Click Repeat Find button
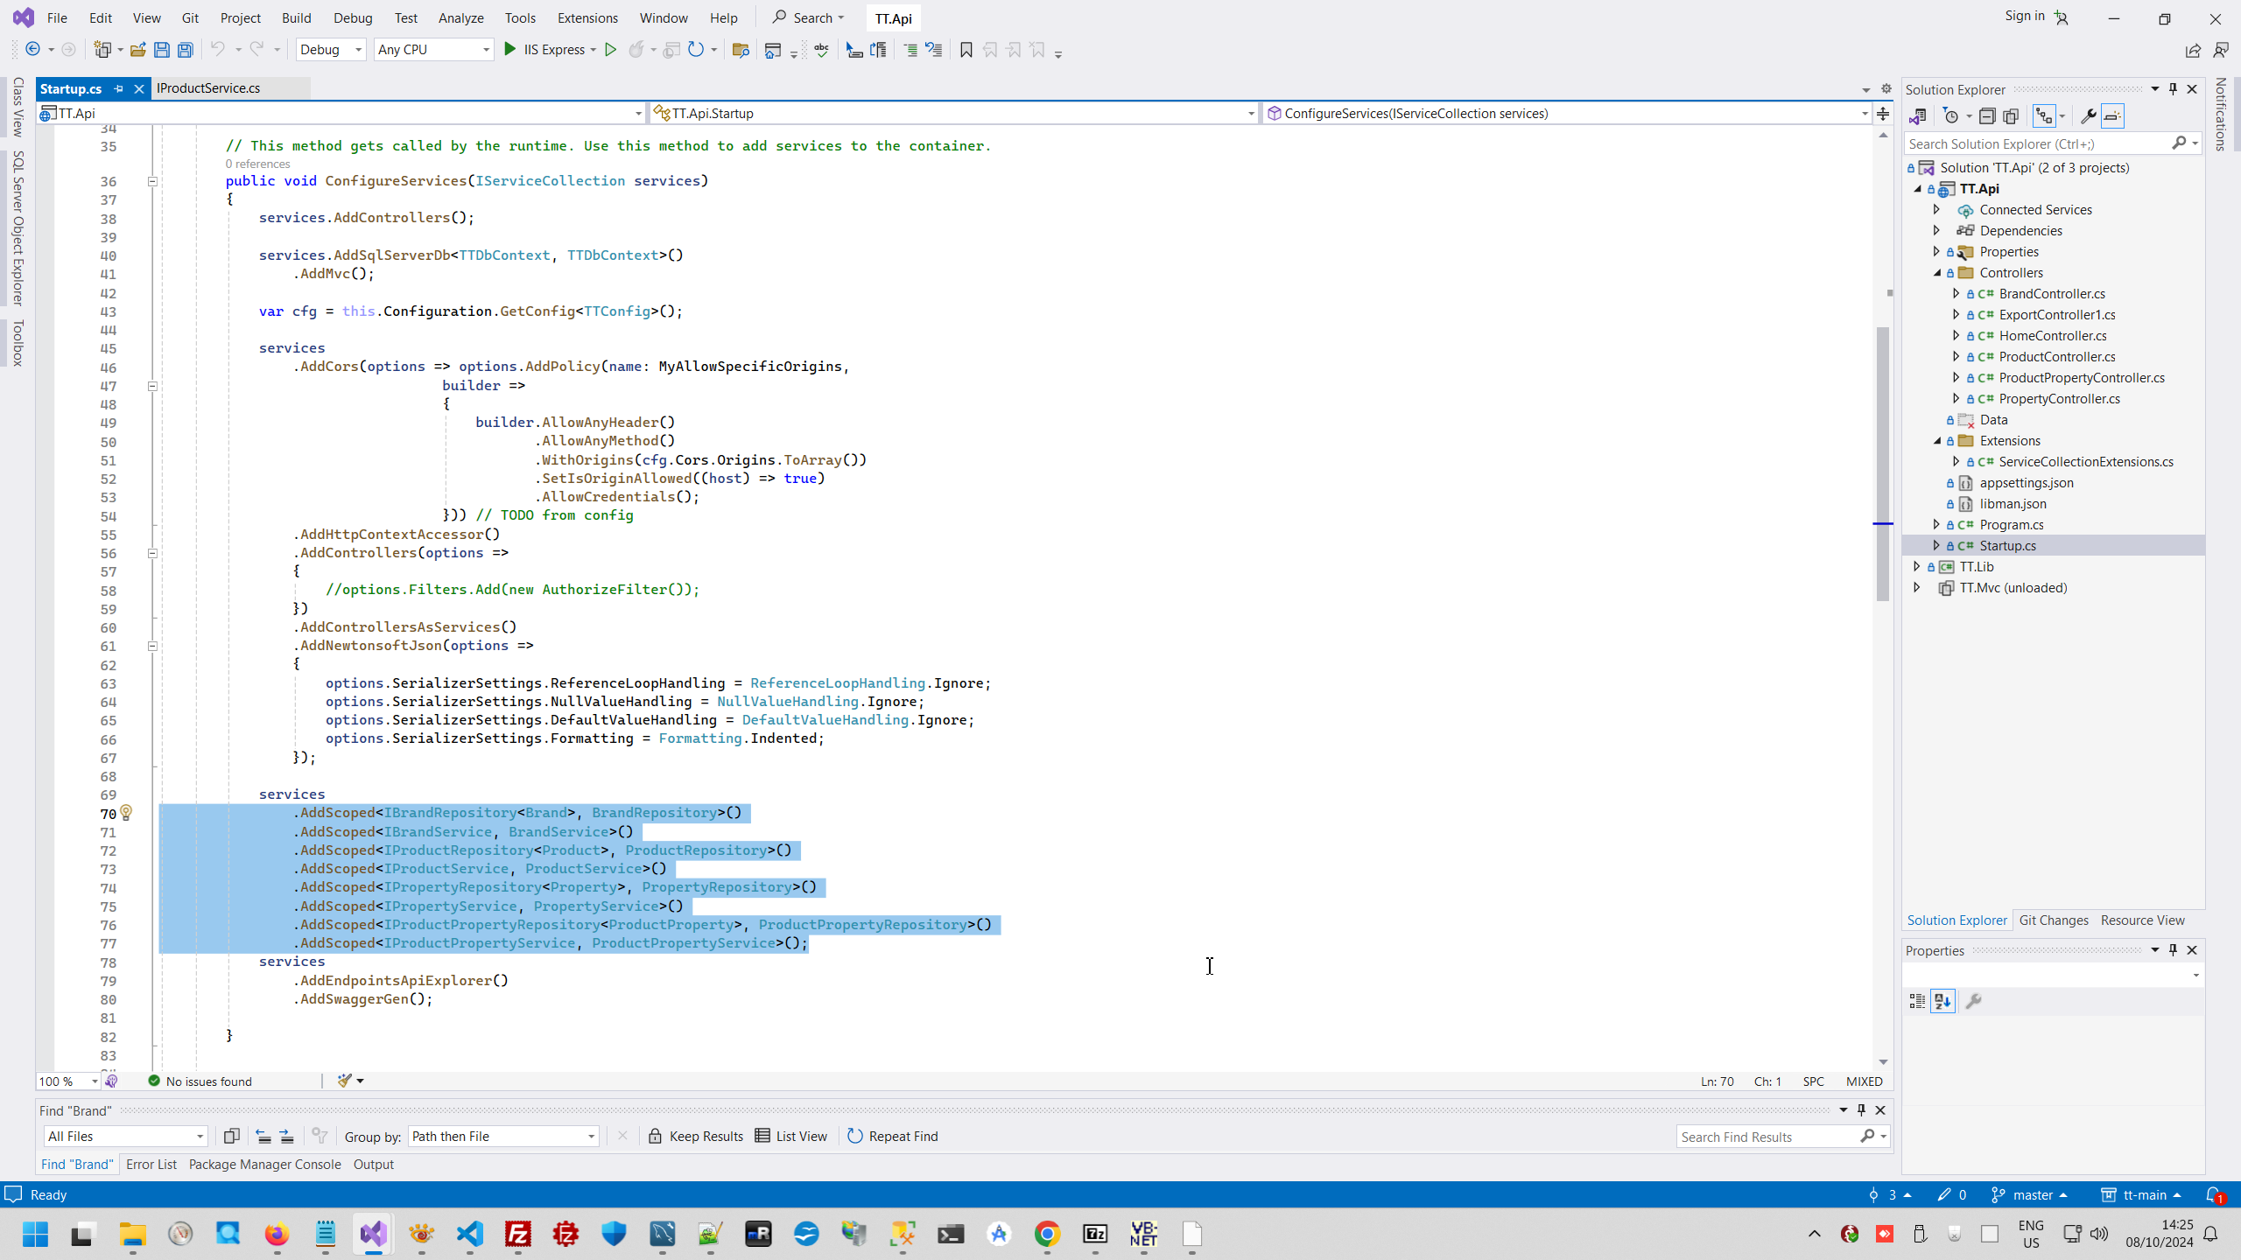This screenshot has height=1260, width=2241. (x=892, y=1136)
